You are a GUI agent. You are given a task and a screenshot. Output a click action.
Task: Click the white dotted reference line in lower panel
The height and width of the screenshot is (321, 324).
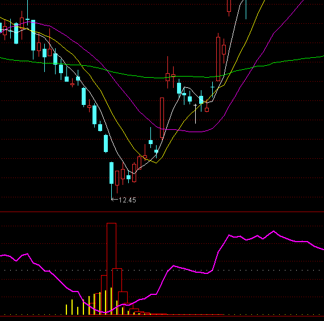pyautogui.click(x=162, y=270)
